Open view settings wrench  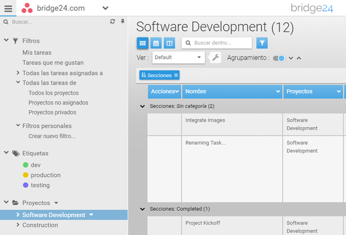click(215, 58)
